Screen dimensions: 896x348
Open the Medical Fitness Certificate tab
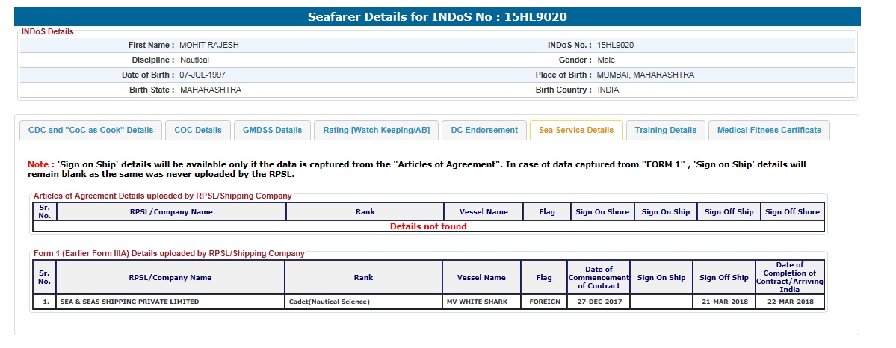(x=769, y=130)
